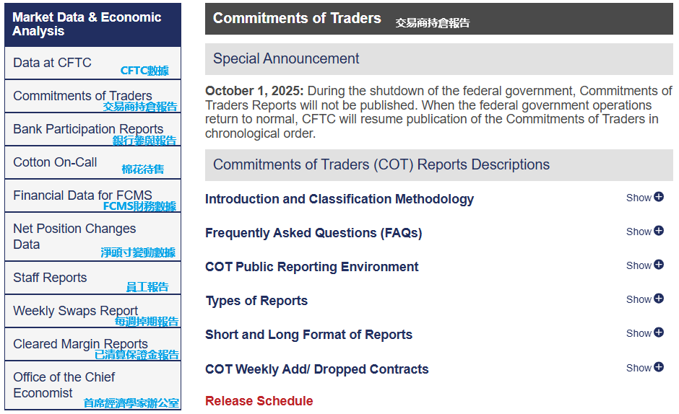Viewport: 679px width, 414px height.
Task: Click plus icon beside Frequently Asked Questions
Action: pyautogui.click(x=659, y=231)
